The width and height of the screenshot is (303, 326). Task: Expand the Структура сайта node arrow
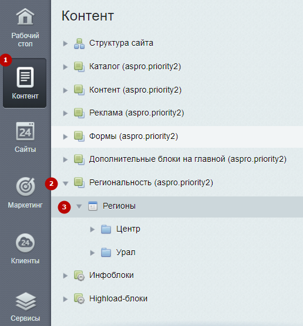point(65,43)
